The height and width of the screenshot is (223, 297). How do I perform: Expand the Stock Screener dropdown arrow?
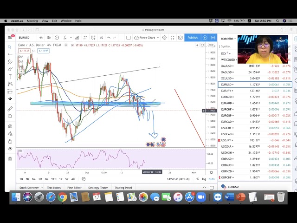(x=41, y=188)
